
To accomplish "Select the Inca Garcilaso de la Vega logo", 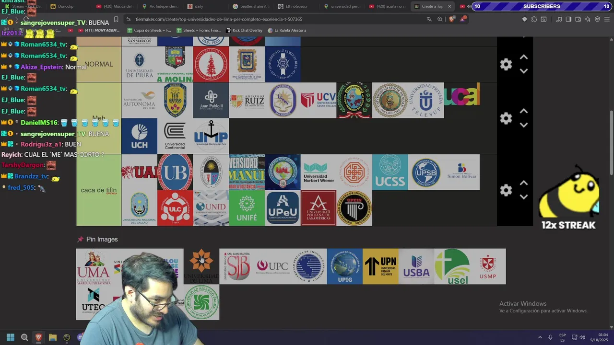I will 247,64.
